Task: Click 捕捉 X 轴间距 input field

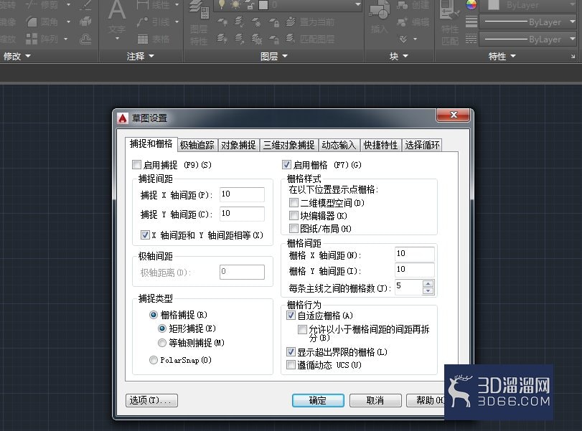Action: 242,194
